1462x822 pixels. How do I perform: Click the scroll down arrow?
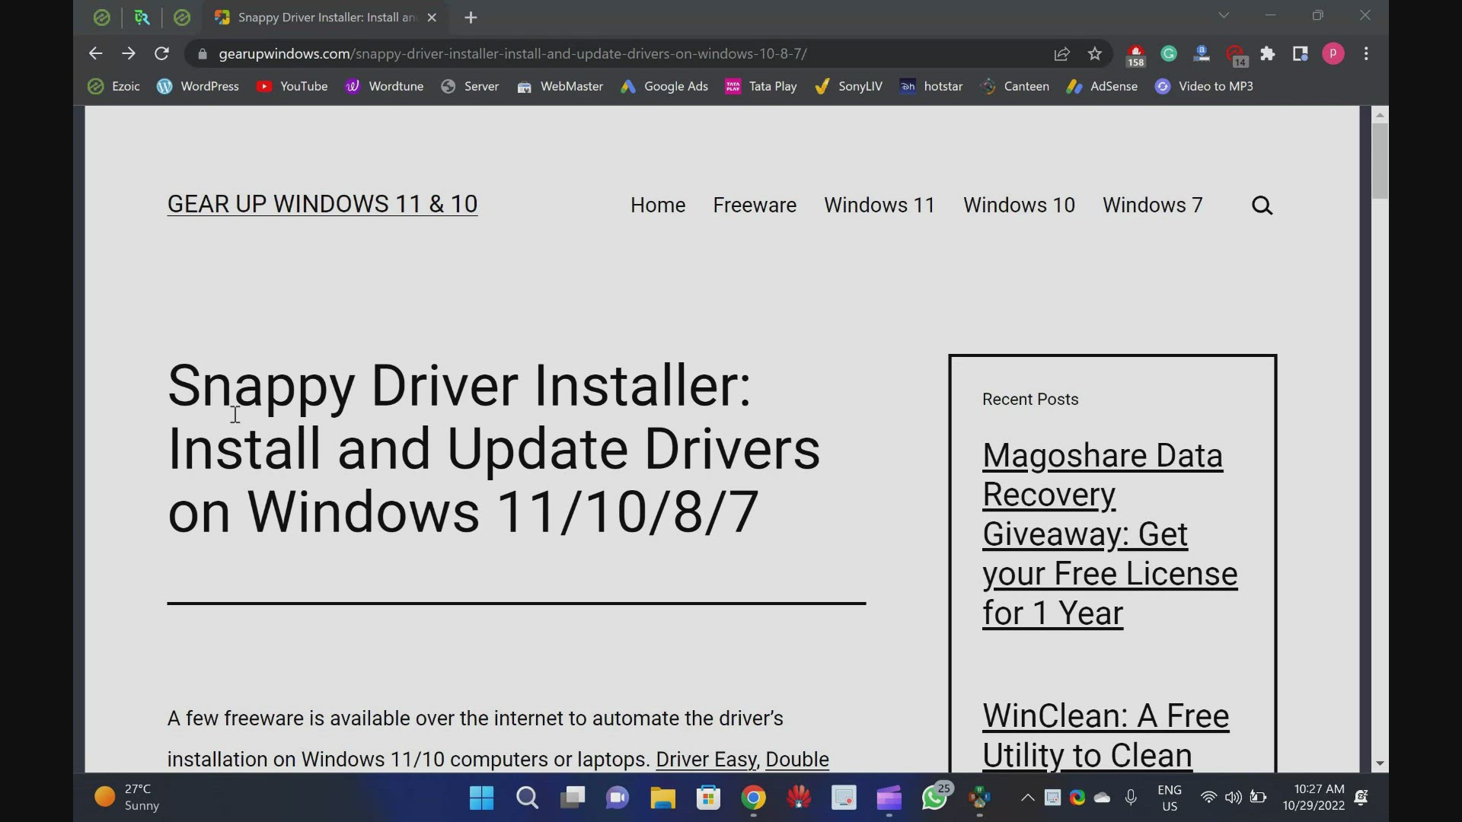tap(1380, 763)
